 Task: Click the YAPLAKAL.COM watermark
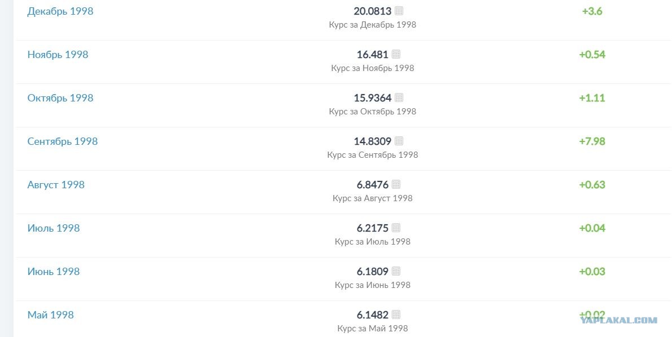tap(618, 320)
